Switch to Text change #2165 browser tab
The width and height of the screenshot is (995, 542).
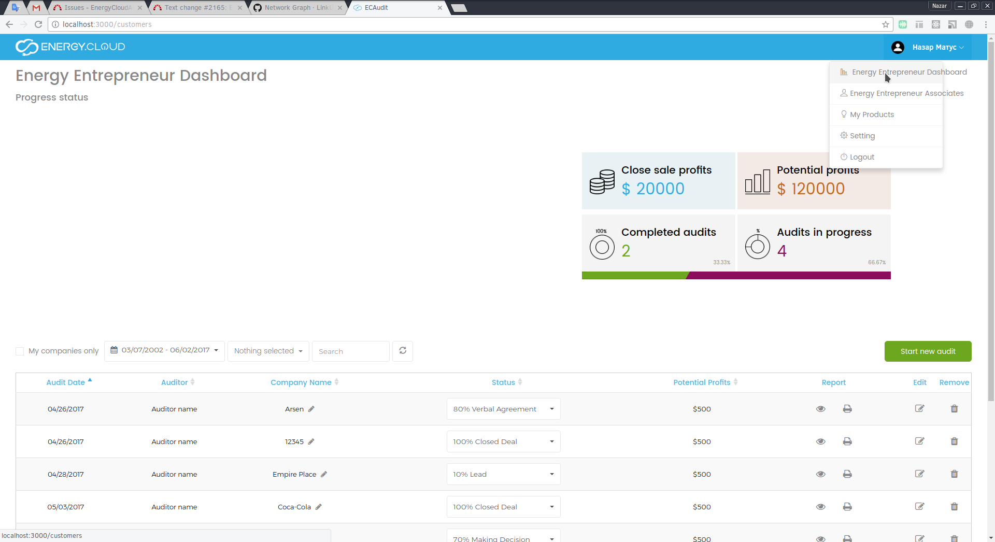197,8
